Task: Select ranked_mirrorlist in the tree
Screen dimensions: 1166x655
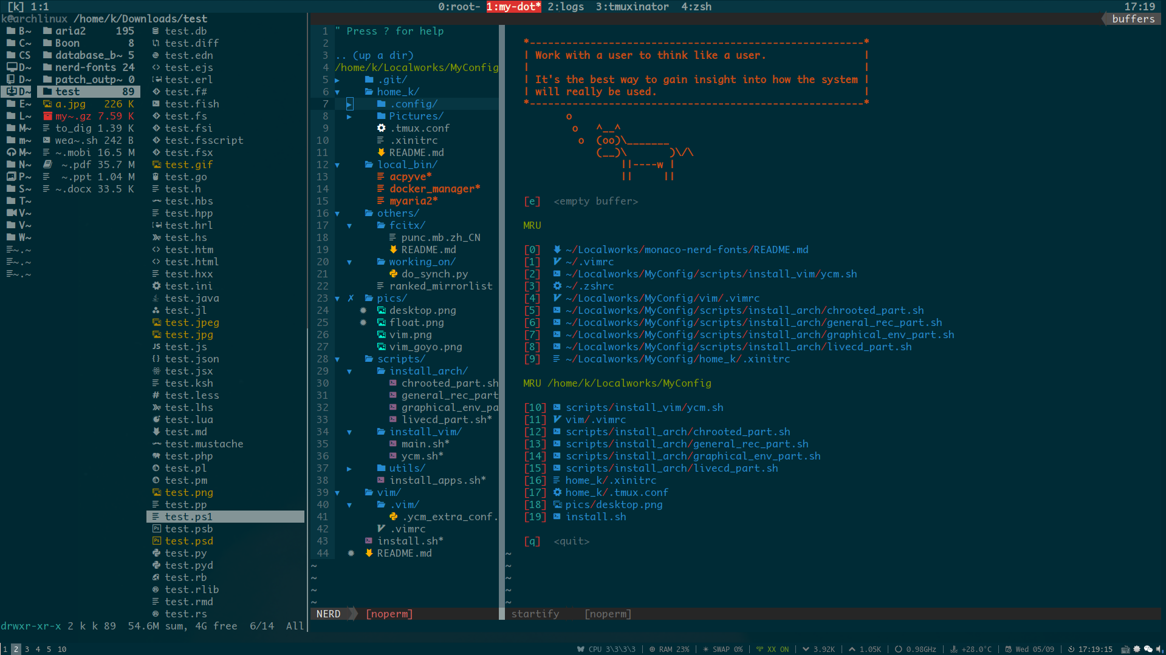Action: point(441,286)
